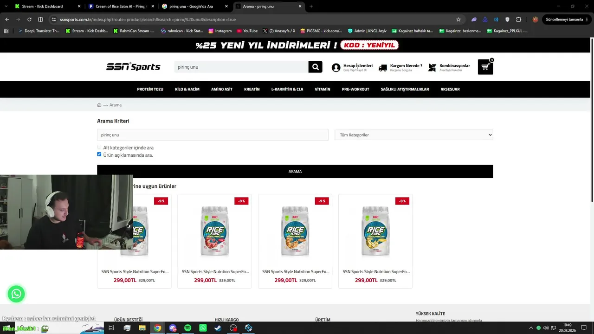594x334 pixels.
Task: Click the taskbar clock showing 10:49
Action: pyautogui.click(x=567, y=328)
